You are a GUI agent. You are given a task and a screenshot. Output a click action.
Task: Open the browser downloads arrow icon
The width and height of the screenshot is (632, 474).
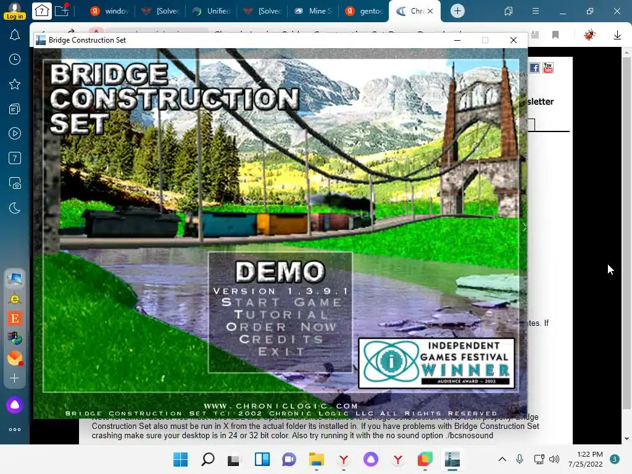click(617, 35)
